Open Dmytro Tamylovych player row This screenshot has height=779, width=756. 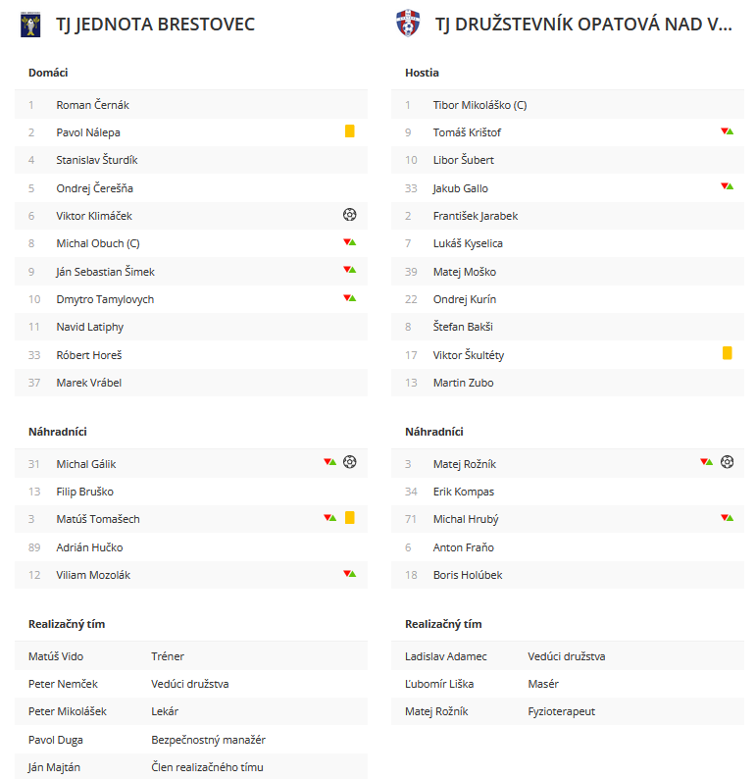[191, 299]
